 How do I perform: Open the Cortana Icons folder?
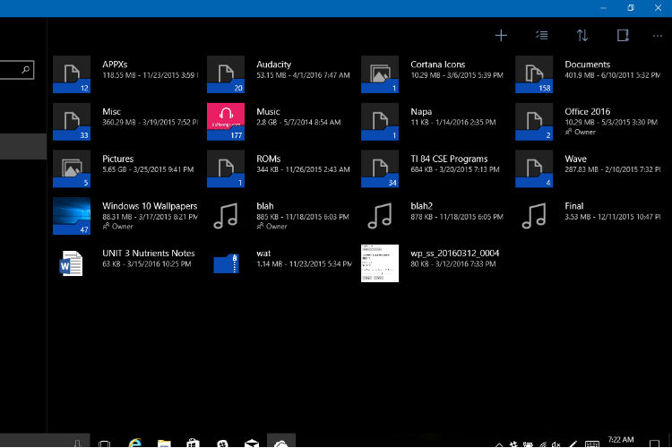point(380,74)
